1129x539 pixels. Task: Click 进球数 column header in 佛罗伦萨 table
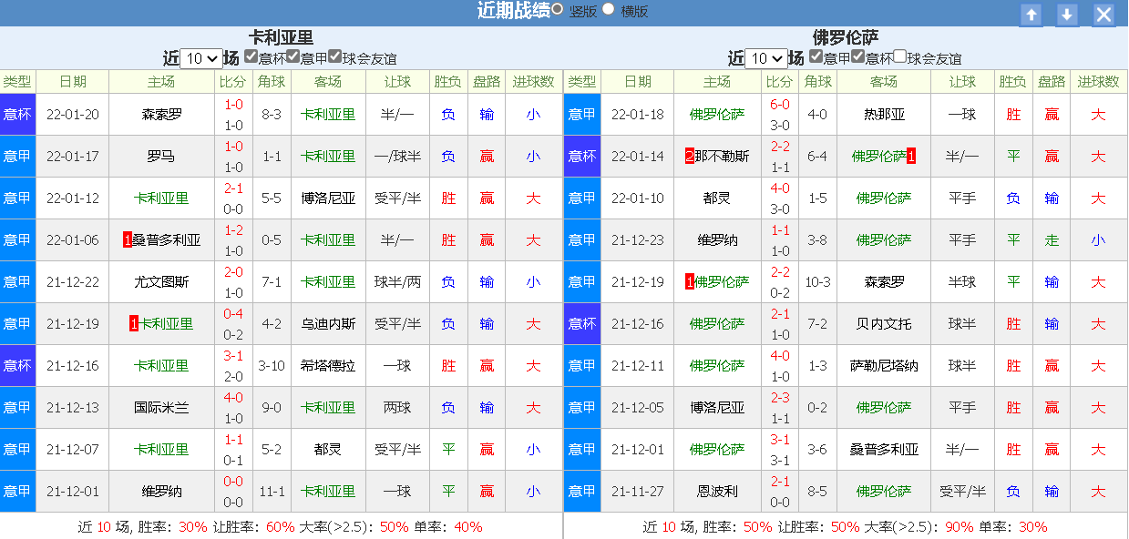(1099, 82)
